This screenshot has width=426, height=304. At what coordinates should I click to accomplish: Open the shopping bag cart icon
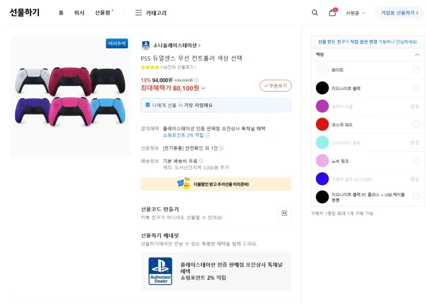pos(333,12)
